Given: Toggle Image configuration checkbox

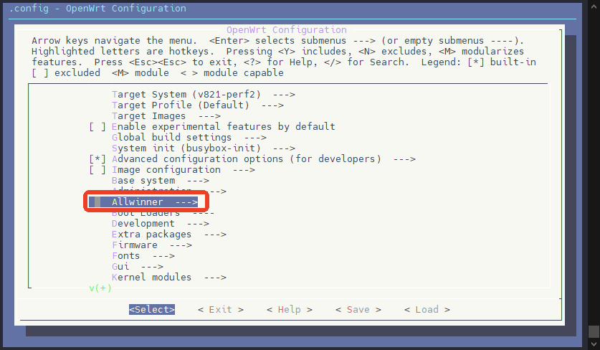Looking at the screenshot, I should 97,170.
